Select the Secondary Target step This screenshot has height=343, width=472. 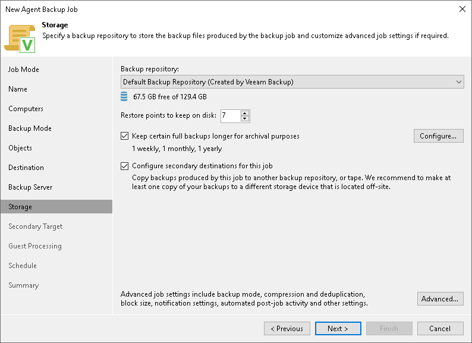click(x=35, y=226)
